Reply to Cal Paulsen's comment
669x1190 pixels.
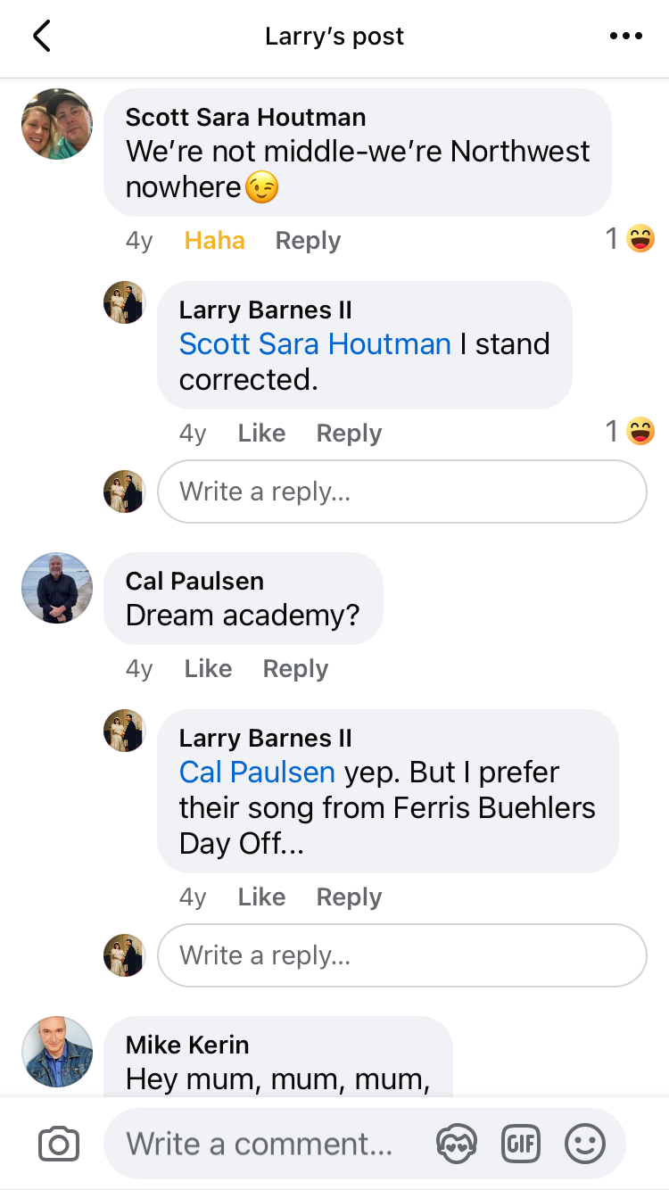pos(295,669)
